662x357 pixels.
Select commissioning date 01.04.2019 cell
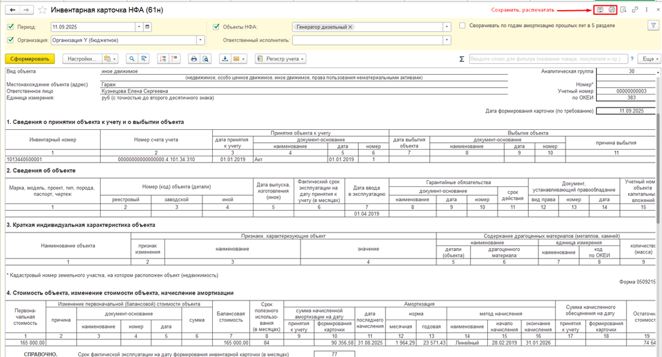click(366, 214)
